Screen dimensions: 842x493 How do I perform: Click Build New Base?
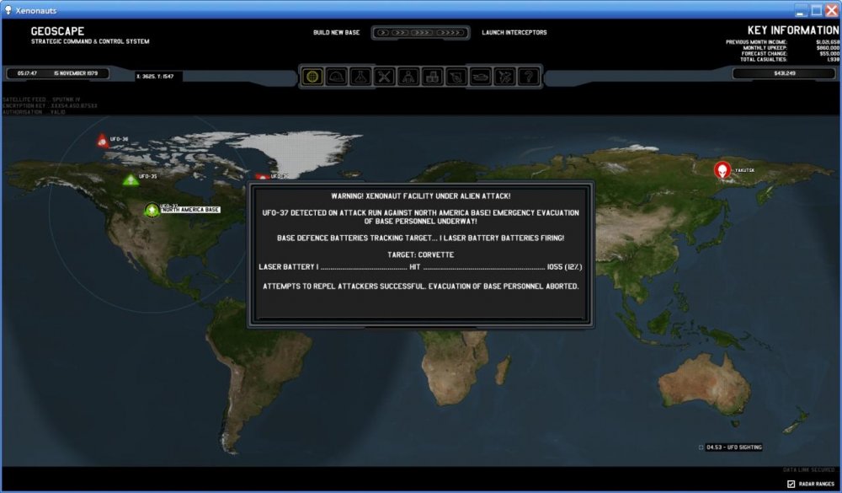[337, 33]
